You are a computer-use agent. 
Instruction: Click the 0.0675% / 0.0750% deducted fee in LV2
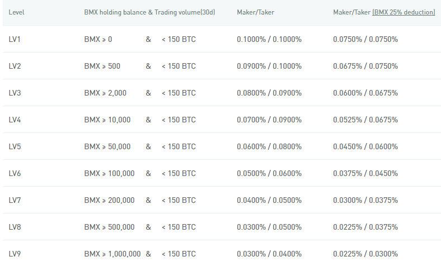click(365, 66)
